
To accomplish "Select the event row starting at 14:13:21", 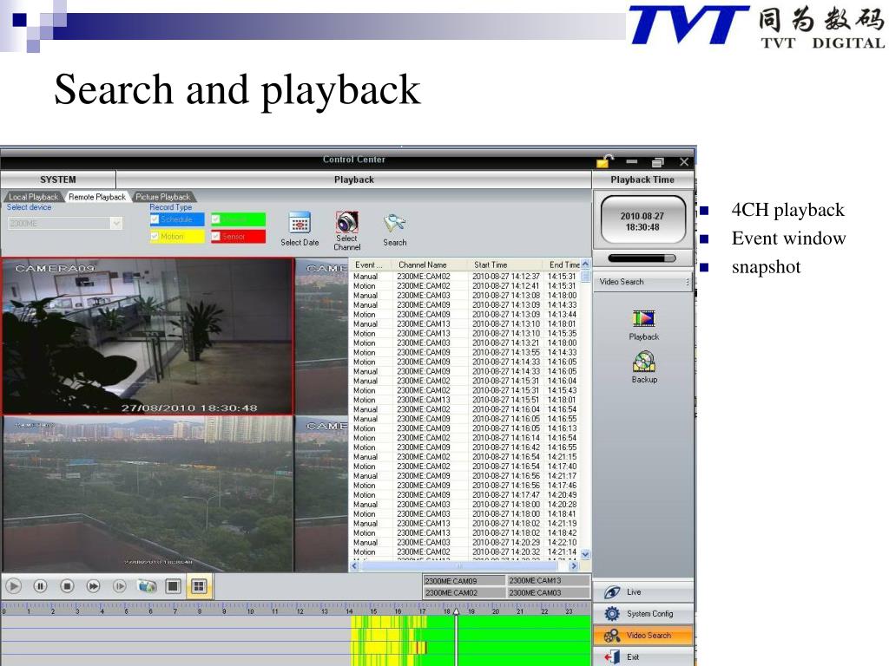I will [x=465, y=343].
